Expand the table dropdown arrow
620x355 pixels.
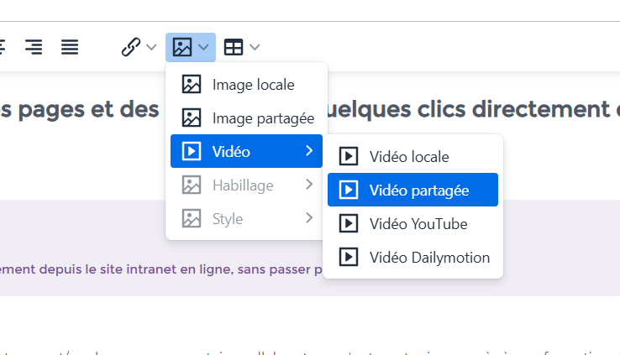(255, 47)
